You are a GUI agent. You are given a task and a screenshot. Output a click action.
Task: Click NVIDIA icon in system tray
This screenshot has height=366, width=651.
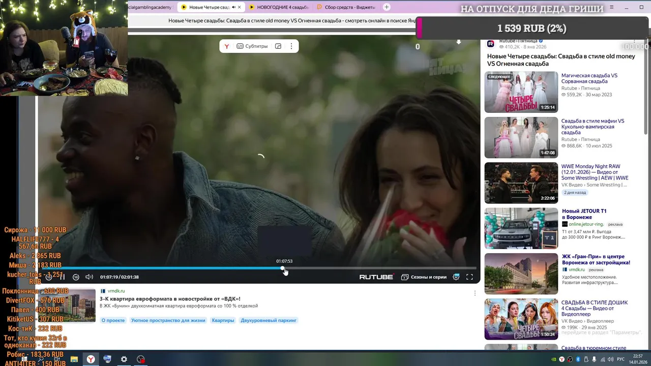tap(554, 359)
